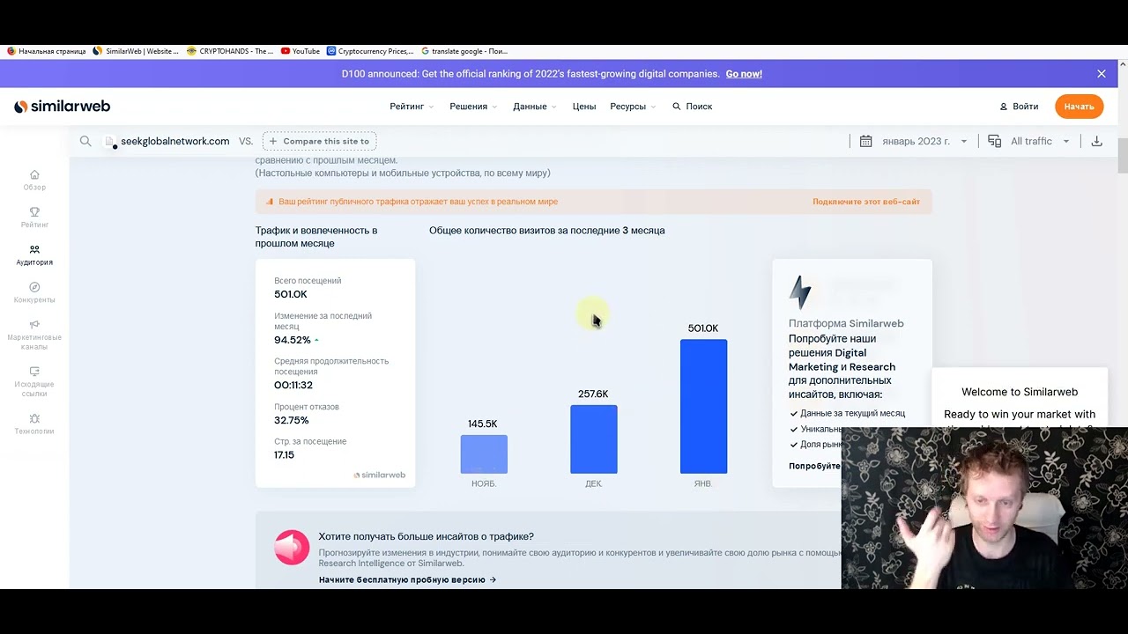
Task: Click the Go now! link in banner
Action: [x=744, y=74]
